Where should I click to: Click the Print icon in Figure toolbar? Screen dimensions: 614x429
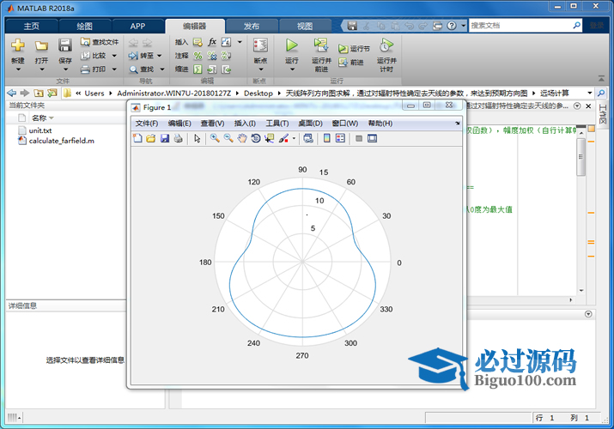178,138
